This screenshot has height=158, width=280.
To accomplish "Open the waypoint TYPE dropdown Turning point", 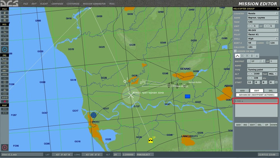I will (262, 70).
